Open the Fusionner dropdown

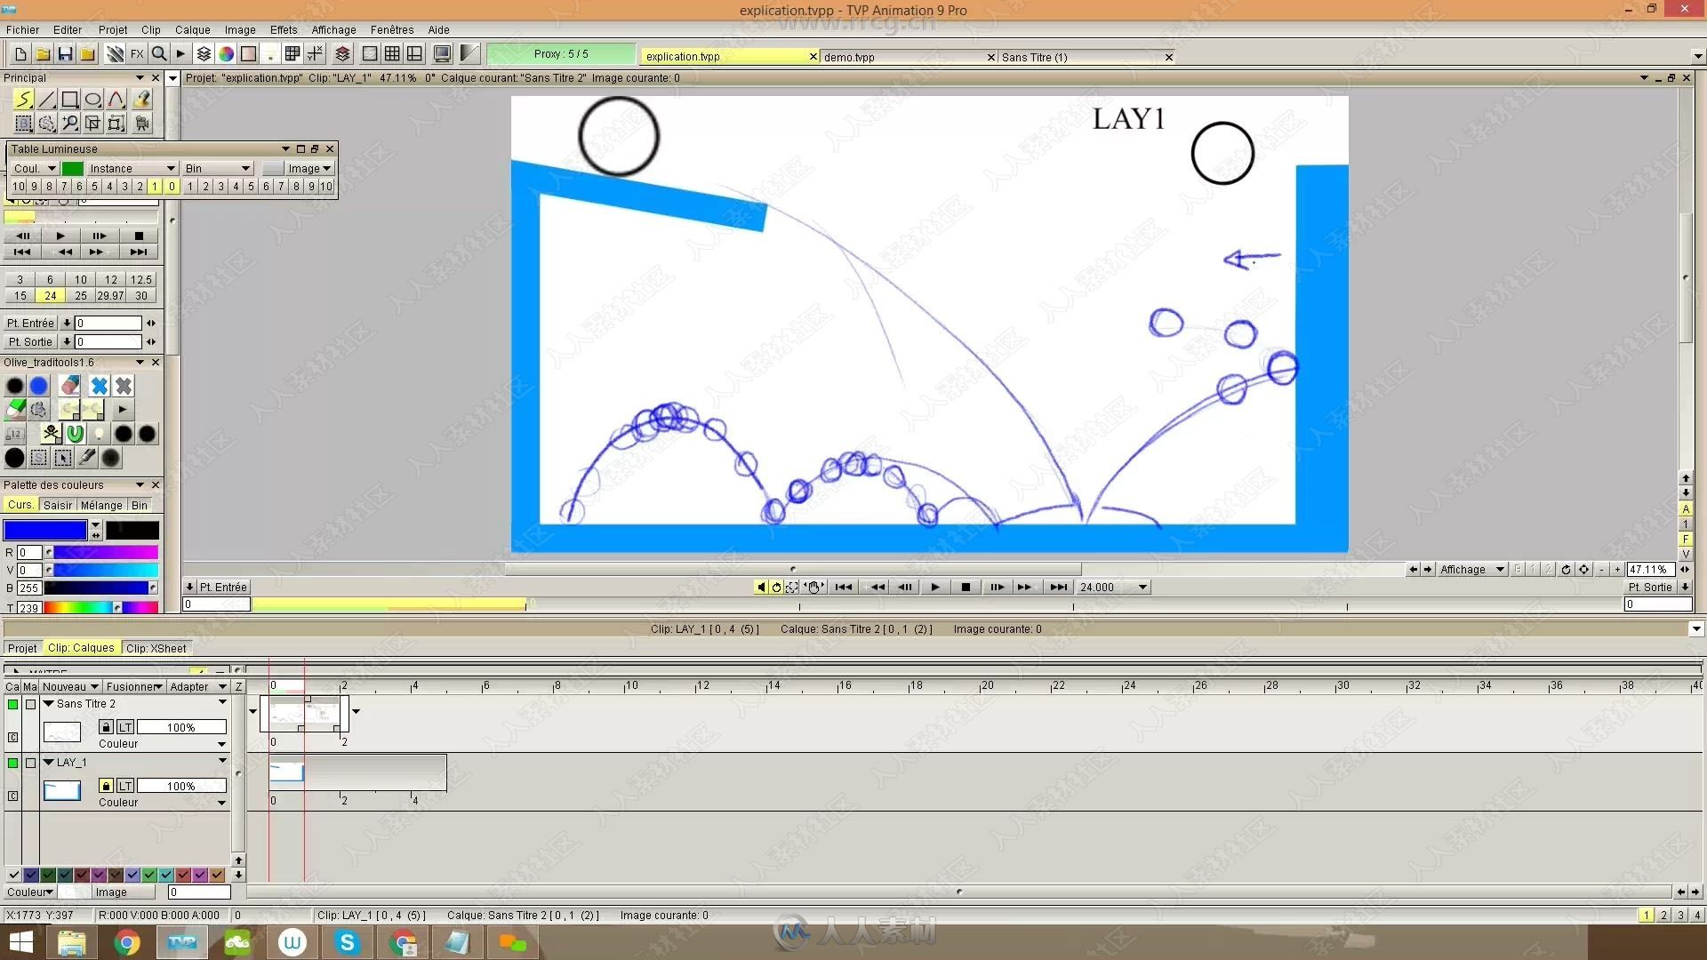pos(134,686)
